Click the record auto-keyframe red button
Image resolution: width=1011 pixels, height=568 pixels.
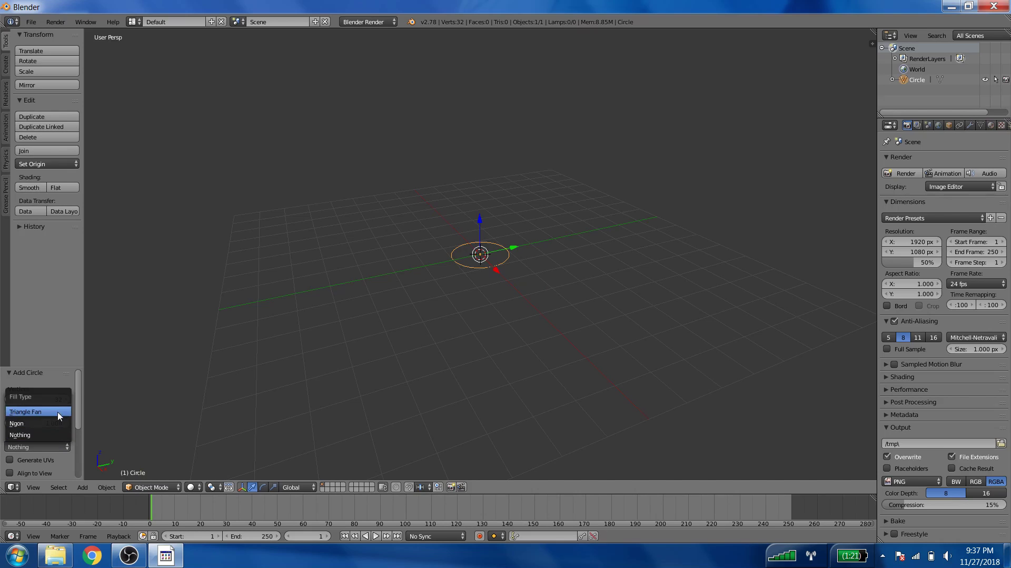point(479,536)
